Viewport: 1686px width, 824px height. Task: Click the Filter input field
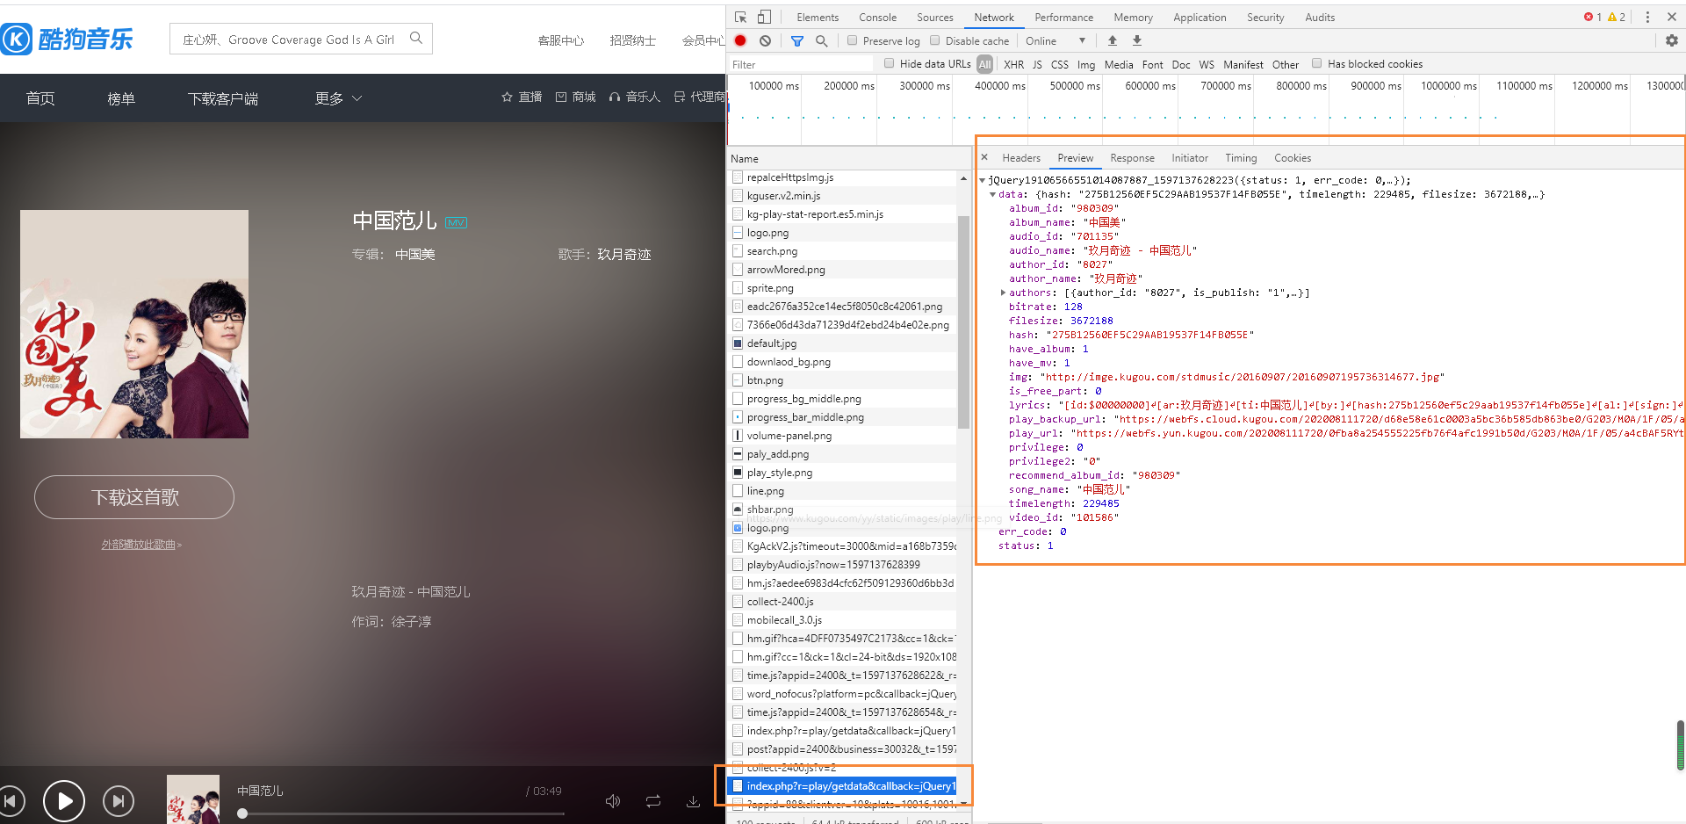pyautogui.click(x=800, y=64)
